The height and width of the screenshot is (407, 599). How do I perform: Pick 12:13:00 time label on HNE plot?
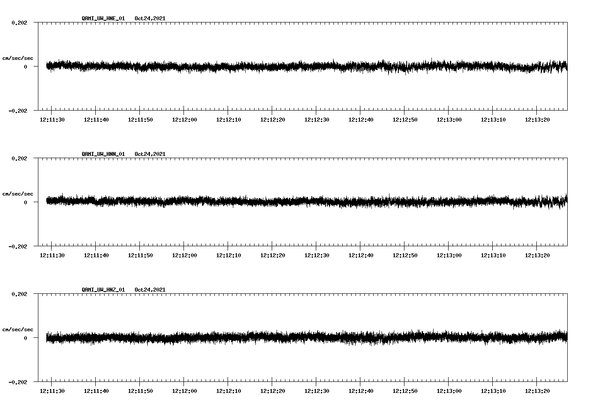449,120
